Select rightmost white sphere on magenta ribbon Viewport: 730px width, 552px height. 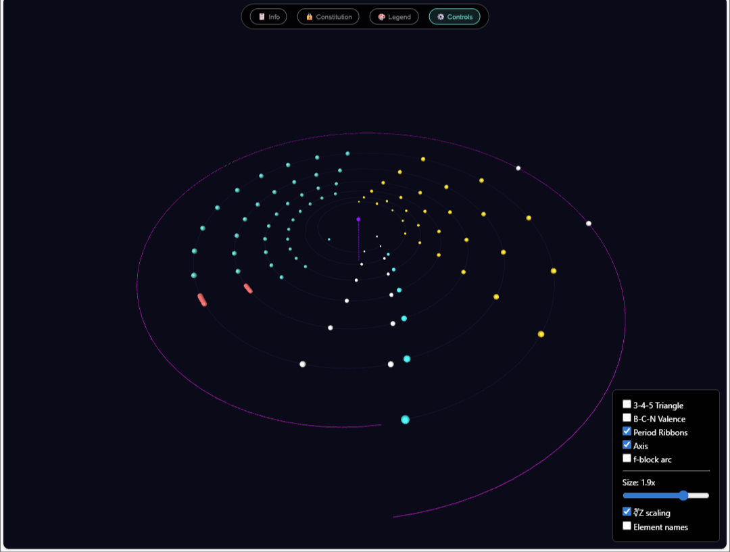589,224
